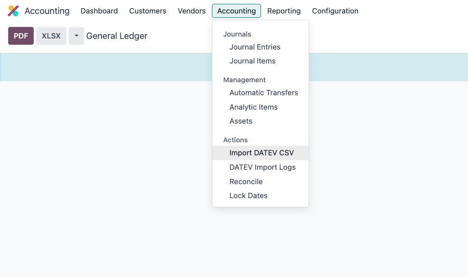Open the Customers menu
The height and width of the screenshot is (277, 468).
(x=148, y=11)
